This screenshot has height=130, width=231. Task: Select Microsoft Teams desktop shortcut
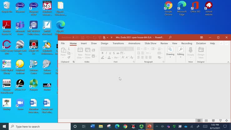[20, 27]
